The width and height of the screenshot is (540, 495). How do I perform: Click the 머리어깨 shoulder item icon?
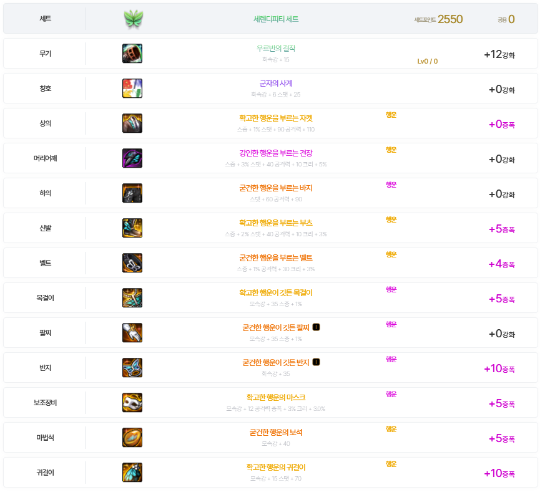[132, 158]
